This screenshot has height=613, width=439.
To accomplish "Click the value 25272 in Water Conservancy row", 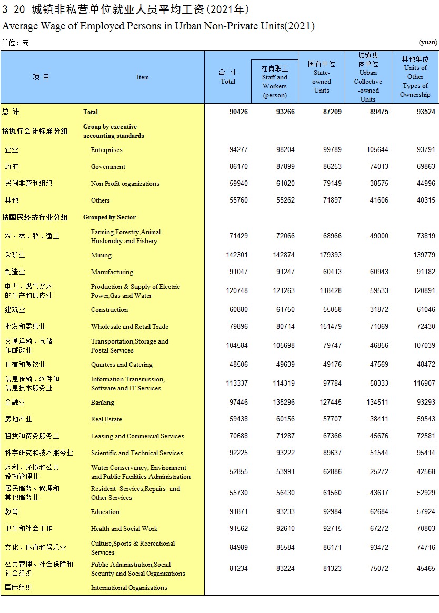I will tap(379, 472).
